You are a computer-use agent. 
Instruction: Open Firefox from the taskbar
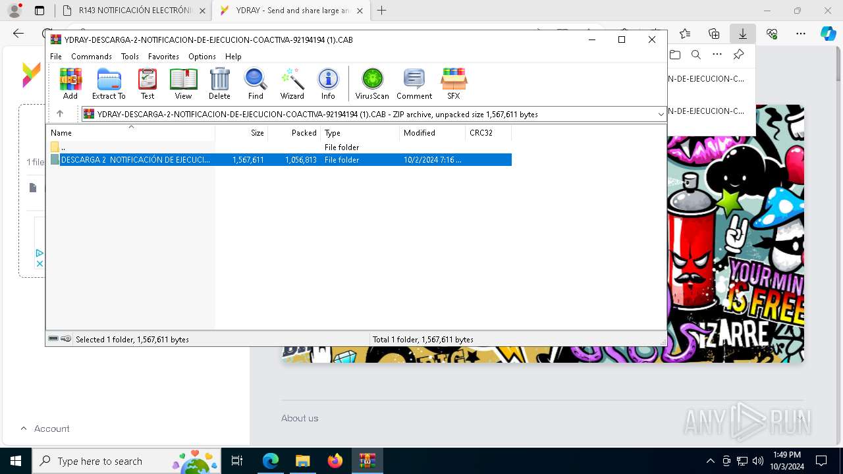point(335,461)
